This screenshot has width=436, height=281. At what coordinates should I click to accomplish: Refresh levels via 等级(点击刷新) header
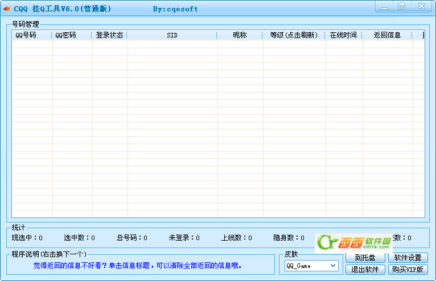point(294,35)
